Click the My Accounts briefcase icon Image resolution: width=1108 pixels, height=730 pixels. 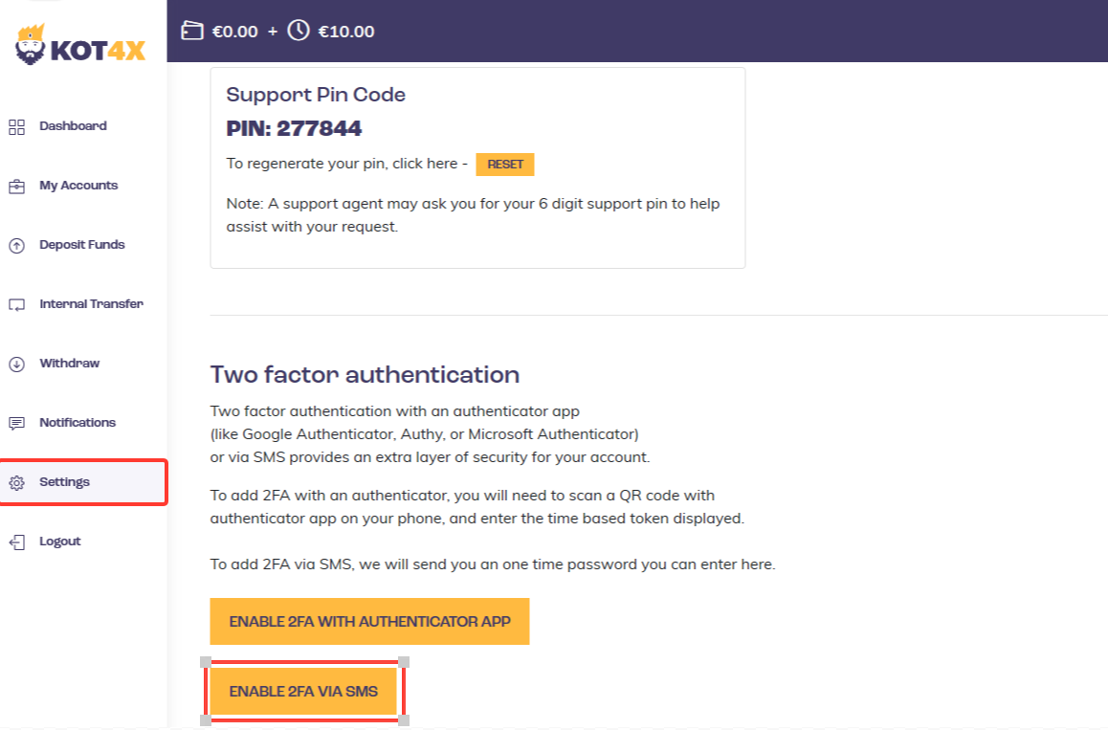[16, 187]
